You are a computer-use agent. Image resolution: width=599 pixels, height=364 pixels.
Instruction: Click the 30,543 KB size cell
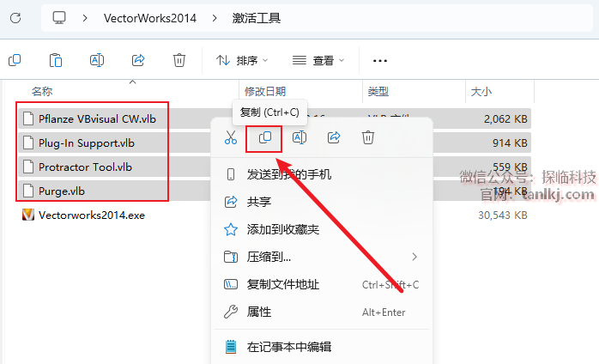[502, 215]
